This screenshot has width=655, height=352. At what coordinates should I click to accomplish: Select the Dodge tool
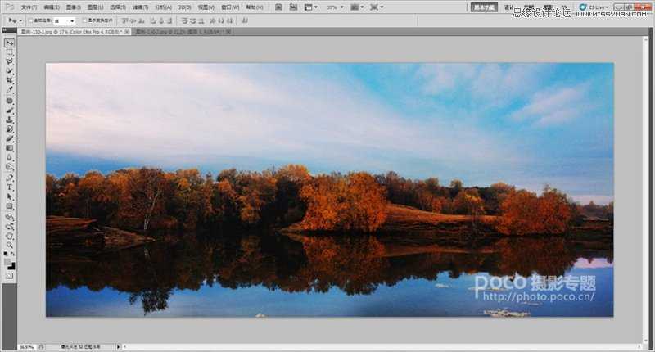point(9,167)
